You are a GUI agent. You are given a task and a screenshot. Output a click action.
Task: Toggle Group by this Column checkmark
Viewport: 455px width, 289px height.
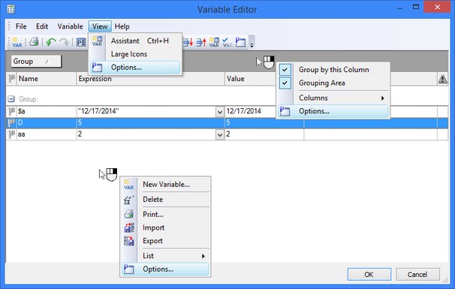coord(285,70)
